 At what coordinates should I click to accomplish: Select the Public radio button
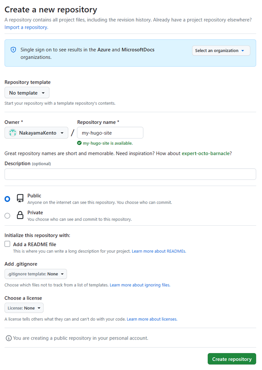(7, 199)
